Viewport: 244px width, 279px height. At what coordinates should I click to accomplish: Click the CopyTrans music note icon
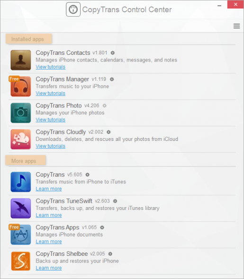(x=21, y=182)
